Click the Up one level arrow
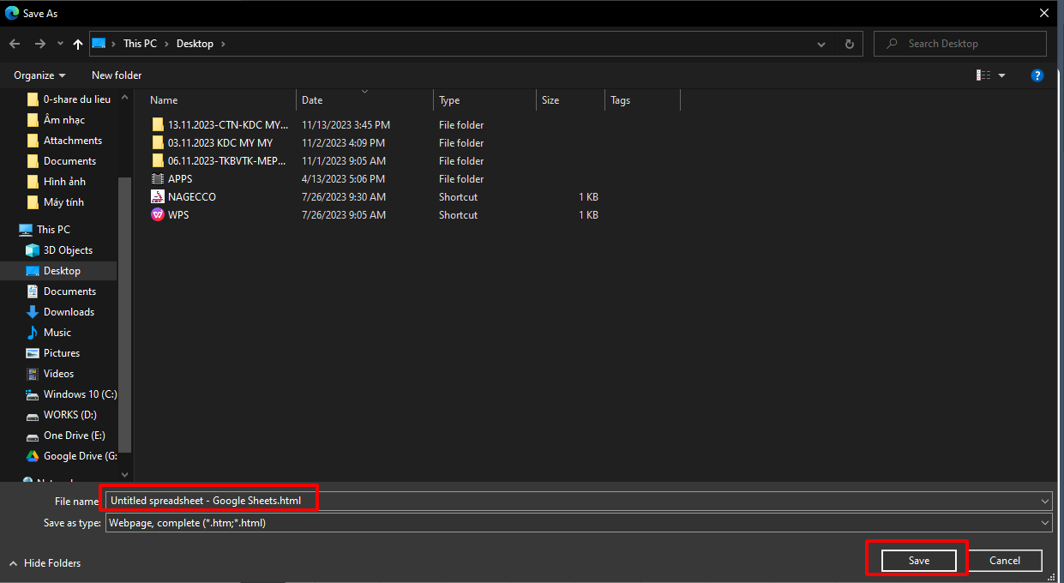This screenshot has height=583, width=1064. tap(78, 44)
